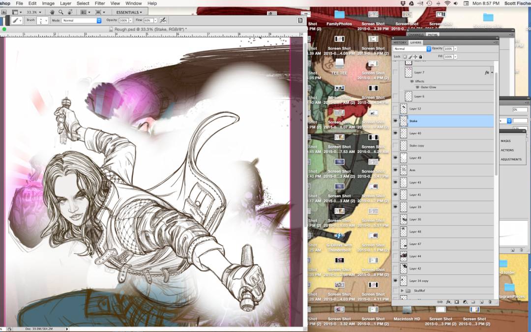Switch to the History tab
Screen dimensions: 531x332
400,42
